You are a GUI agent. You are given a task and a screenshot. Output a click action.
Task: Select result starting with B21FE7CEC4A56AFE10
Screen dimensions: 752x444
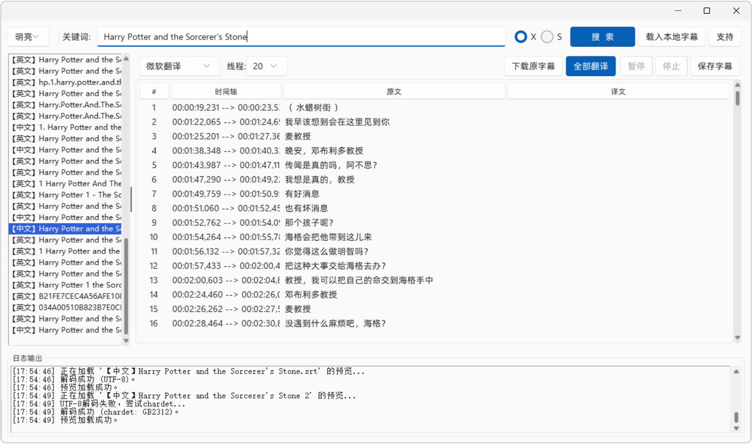(65, 296)
